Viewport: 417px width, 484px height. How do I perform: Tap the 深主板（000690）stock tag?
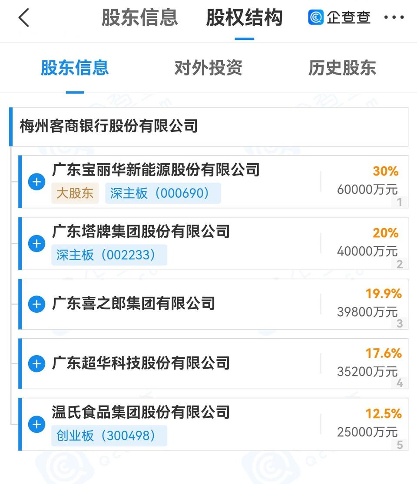pos(162,193)
